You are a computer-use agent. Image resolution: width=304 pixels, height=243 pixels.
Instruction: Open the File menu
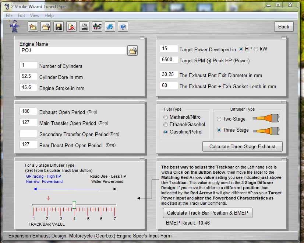(x=9, y=15)
